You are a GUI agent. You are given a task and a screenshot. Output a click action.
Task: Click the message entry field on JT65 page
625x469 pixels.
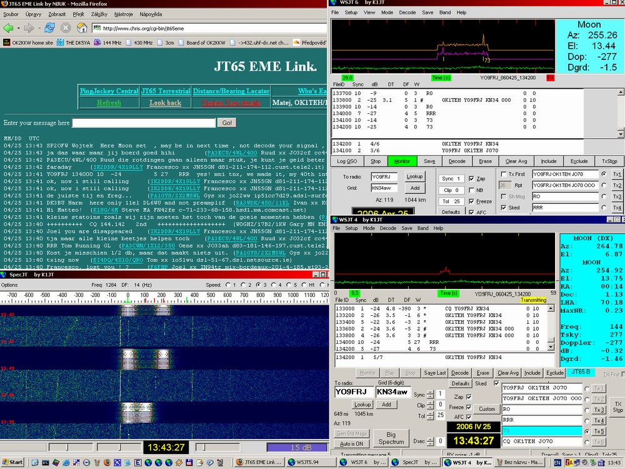(x=144, y=123)
